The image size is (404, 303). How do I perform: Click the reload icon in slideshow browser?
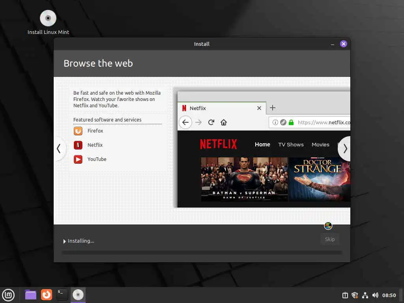[211, 122]
